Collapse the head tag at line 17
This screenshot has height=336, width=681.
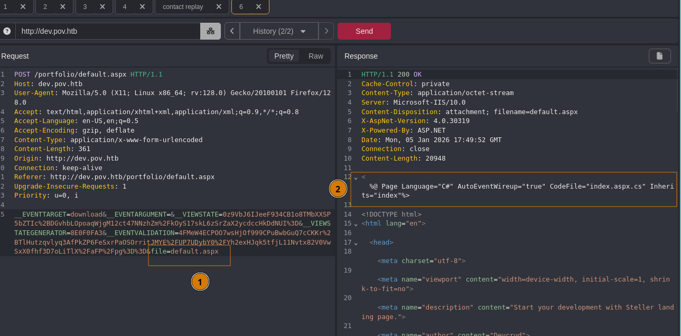tap(356, 243)
